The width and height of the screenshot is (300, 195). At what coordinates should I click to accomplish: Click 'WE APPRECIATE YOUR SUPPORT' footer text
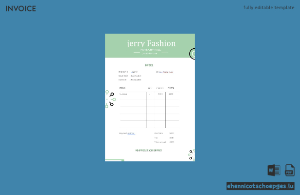(148, 151)
